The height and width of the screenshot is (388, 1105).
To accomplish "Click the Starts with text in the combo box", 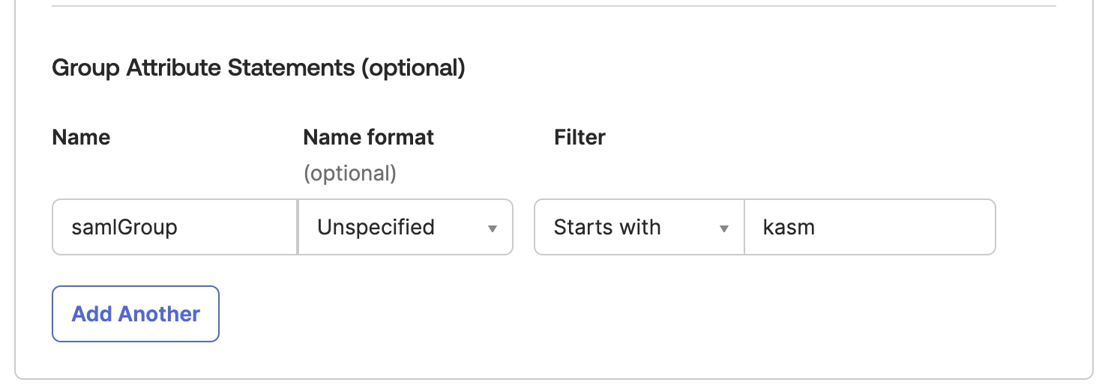I will click(x=607, y=227).
